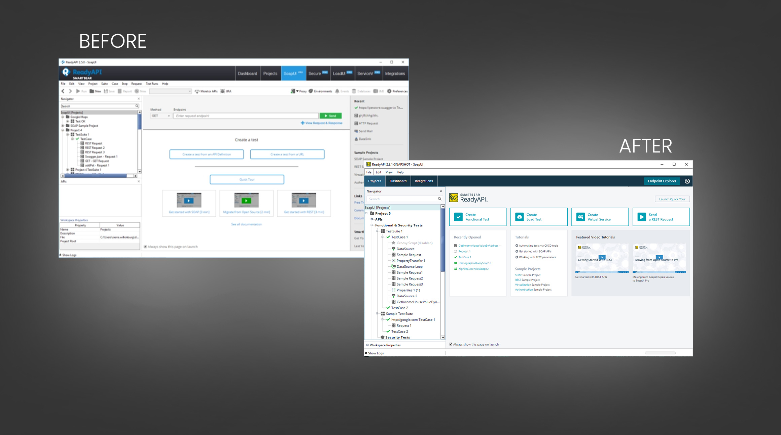Open Environments in BEFORE toolbar

(320, 91)
